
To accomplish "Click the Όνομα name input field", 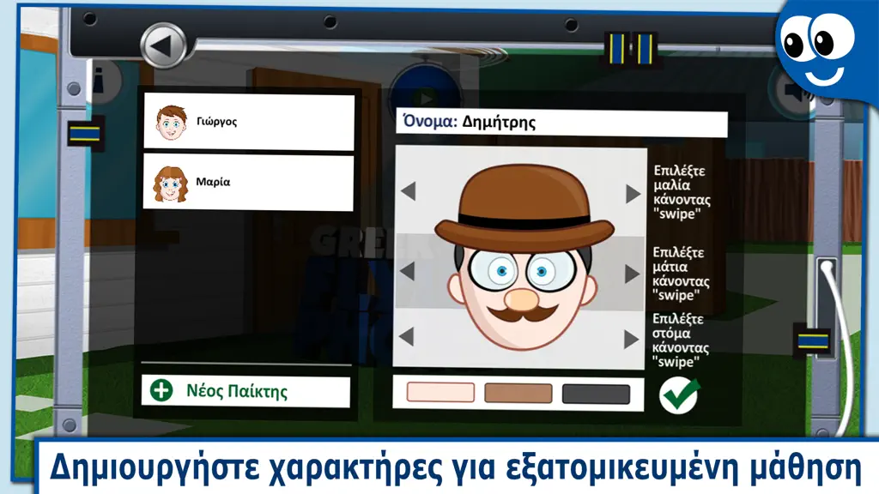I will [561, 123].
